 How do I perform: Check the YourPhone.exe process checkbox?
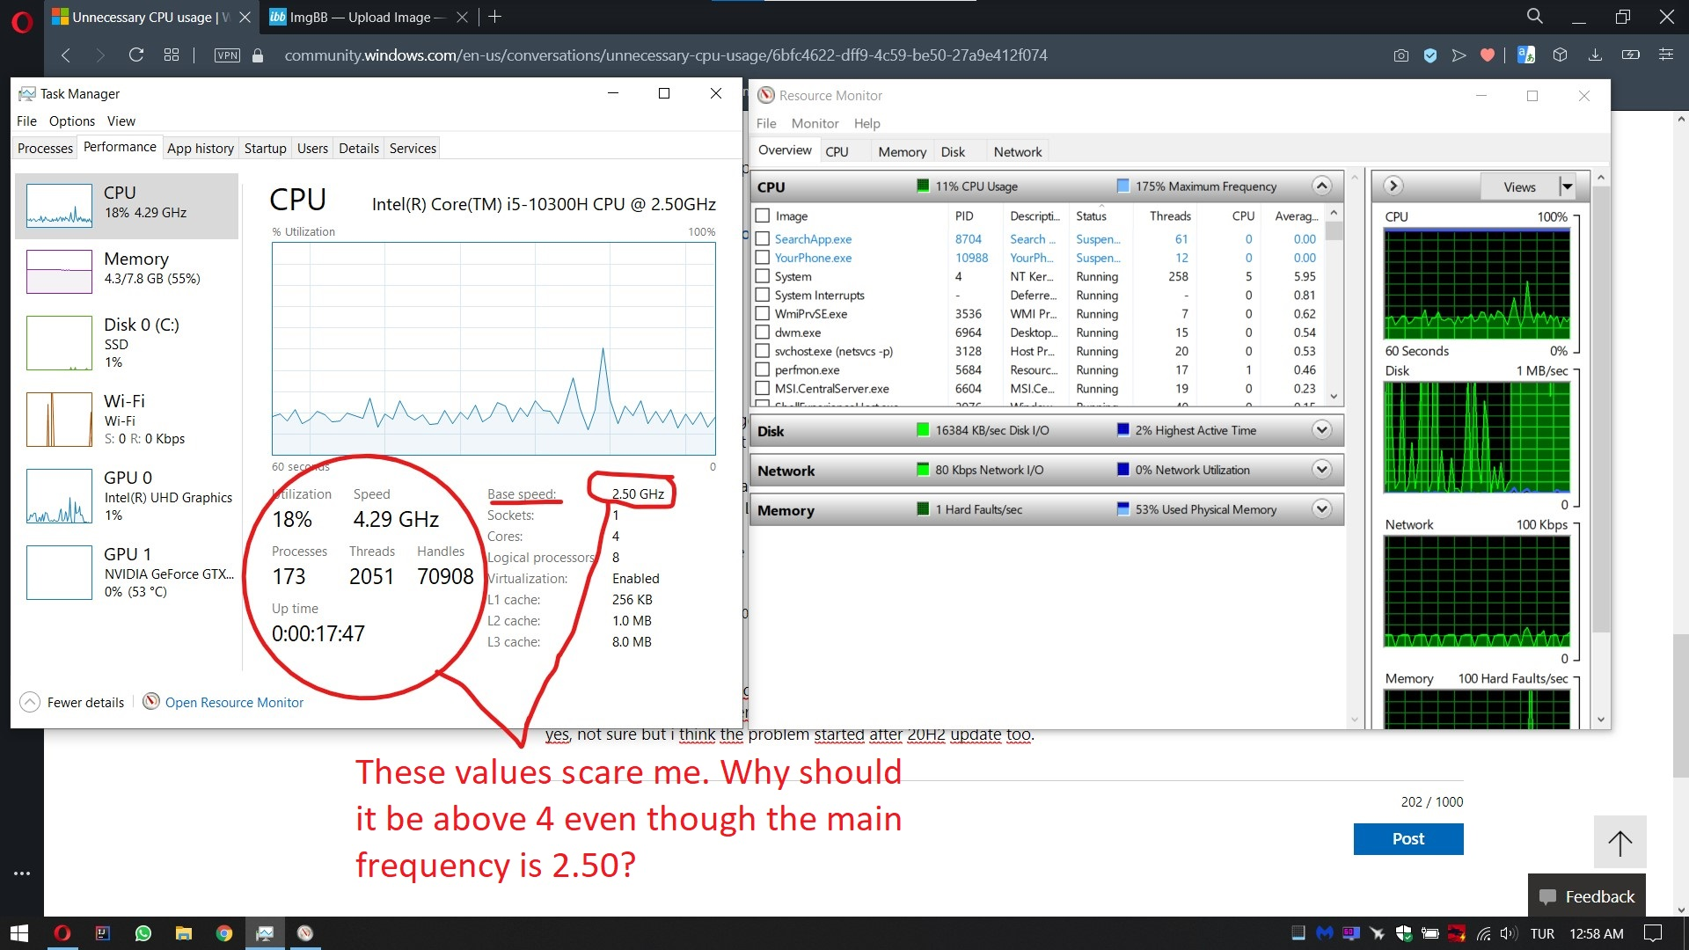(x=763, y=258)
